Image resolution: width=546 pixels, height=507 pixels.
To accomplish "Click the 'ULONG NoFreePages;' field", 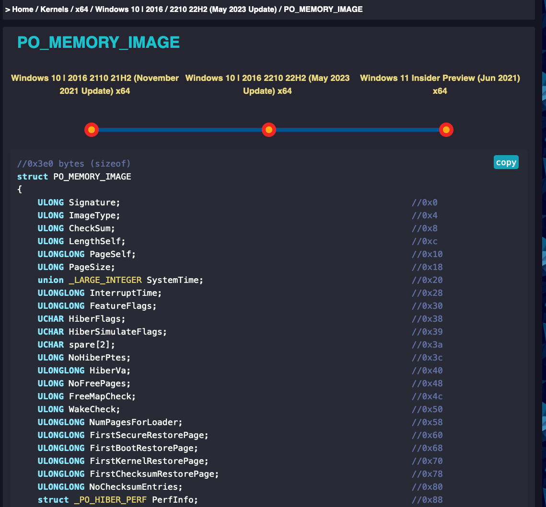I will pos(84,383).
